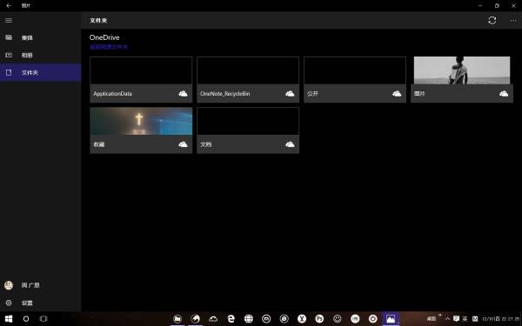
Task: Select the 文件夹 folders section
Action: click(x=40, y=72)
